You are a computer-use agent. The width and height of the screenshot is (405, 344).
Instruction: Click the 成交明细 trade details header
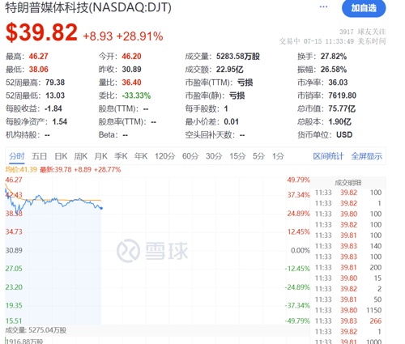[x=348, y=183]
